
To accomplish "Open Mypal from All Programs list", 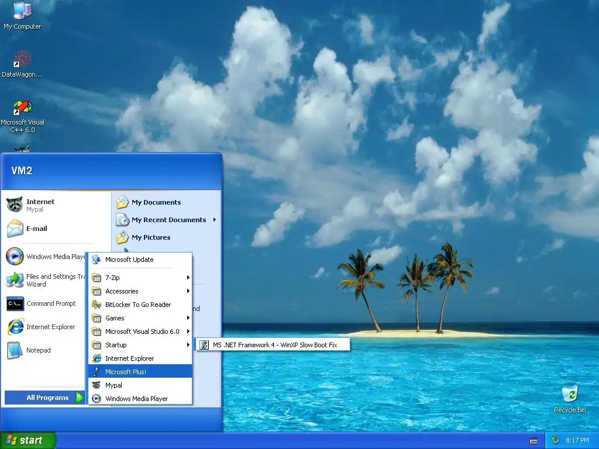I will click(x=140, y=385).
